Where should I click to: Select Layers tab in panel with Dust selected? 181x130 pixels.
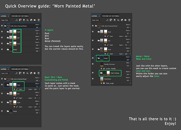click(x=3, y=69)
